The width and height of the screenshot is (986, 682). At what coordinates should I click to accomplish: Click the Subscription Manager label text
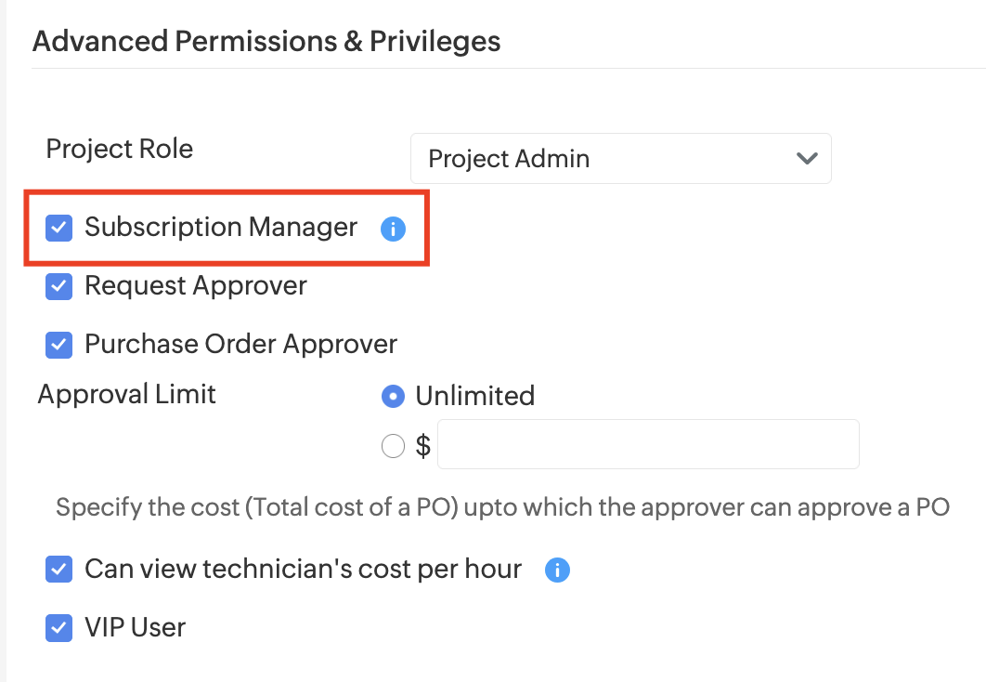[221, 228]
